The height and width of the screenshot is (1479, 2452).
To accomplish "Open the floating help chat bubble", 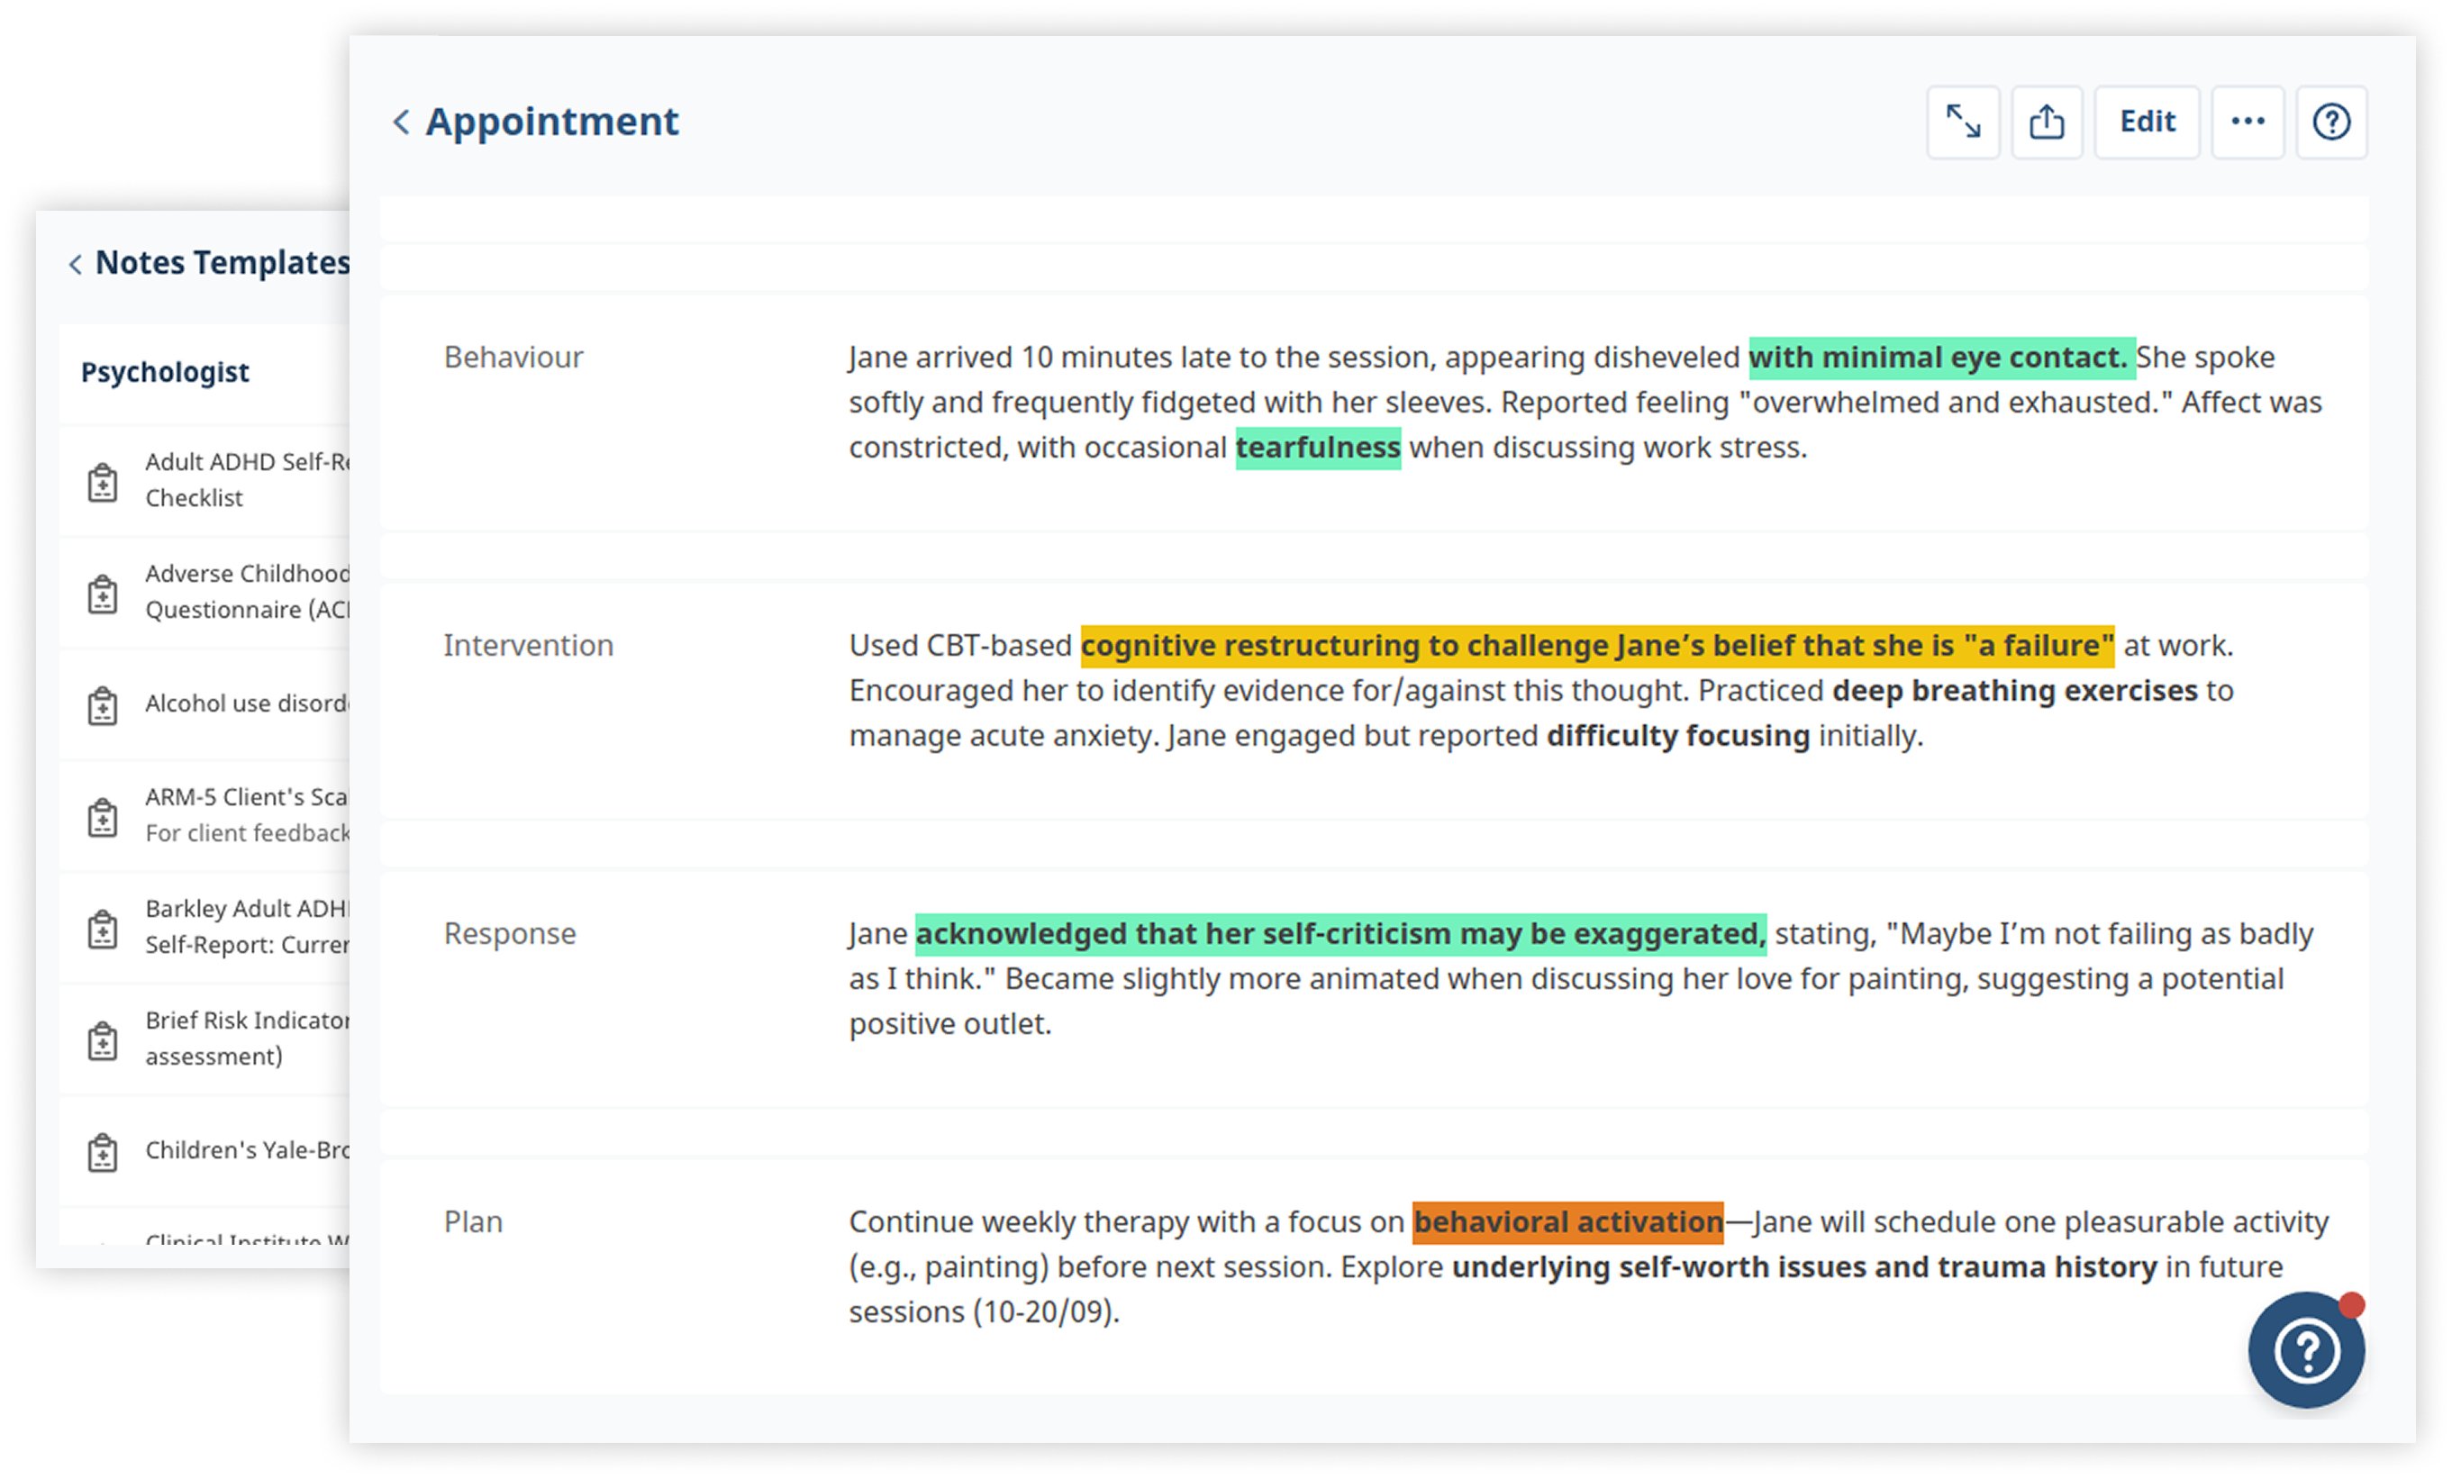I will [2306, 1349].
